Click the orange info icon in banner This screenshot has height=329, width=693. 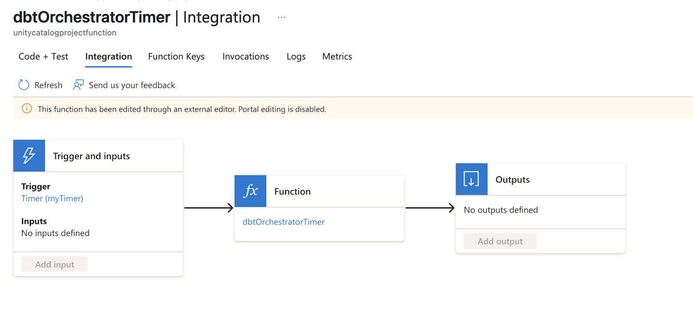tap(27, 109)
